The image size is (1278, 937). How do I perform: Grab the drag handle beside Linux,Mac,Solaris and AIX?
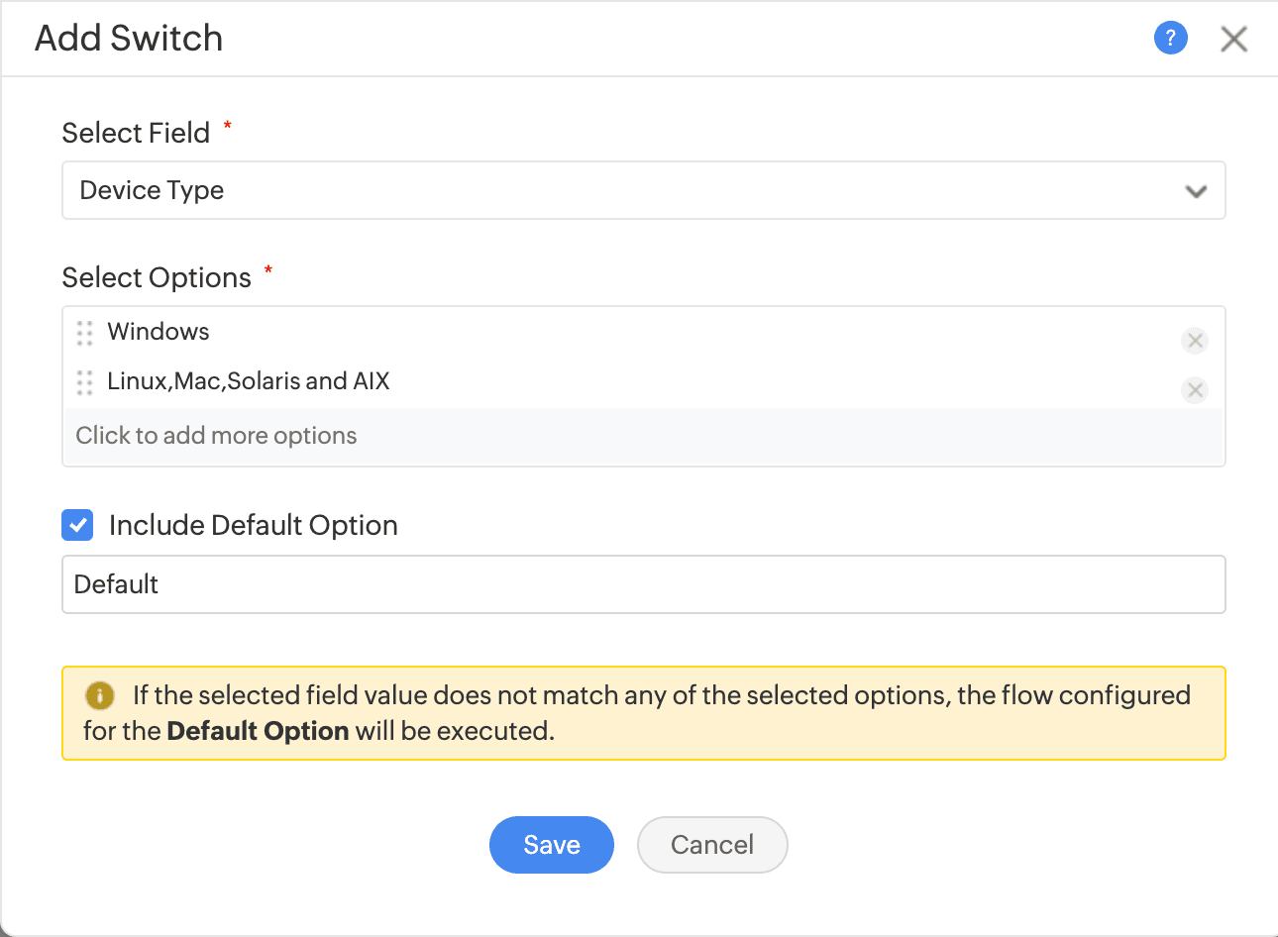pyautogui.click(x=85, y=382)
